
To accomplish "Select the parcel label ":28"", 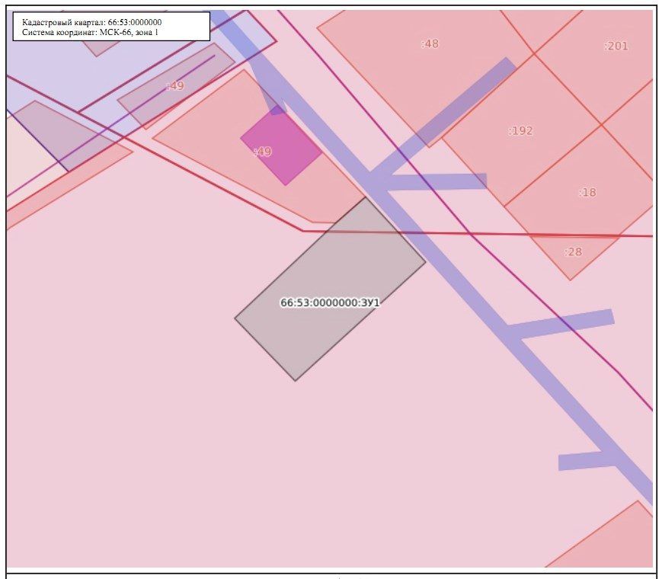I will 573,252.
